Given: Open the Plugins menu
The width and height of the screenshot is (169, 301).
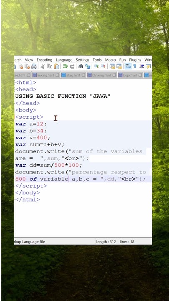Looking at the screenshot, I should [x=135, y=60].
